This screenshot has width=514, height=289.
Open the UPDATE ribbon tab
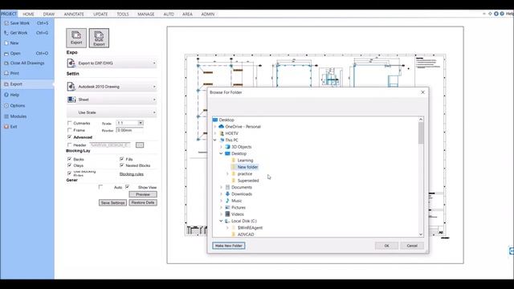pyautogui.click(x=100, y=14)
